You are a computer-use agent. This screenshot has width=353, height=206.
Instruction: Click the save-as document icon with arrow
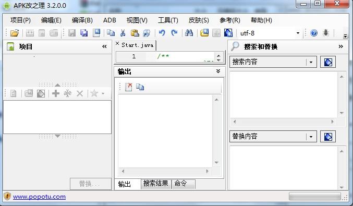click(96, 33)
